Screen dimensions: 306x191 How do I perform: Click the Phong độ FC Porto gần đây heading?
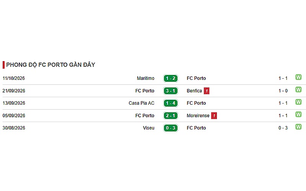[51, 65]
